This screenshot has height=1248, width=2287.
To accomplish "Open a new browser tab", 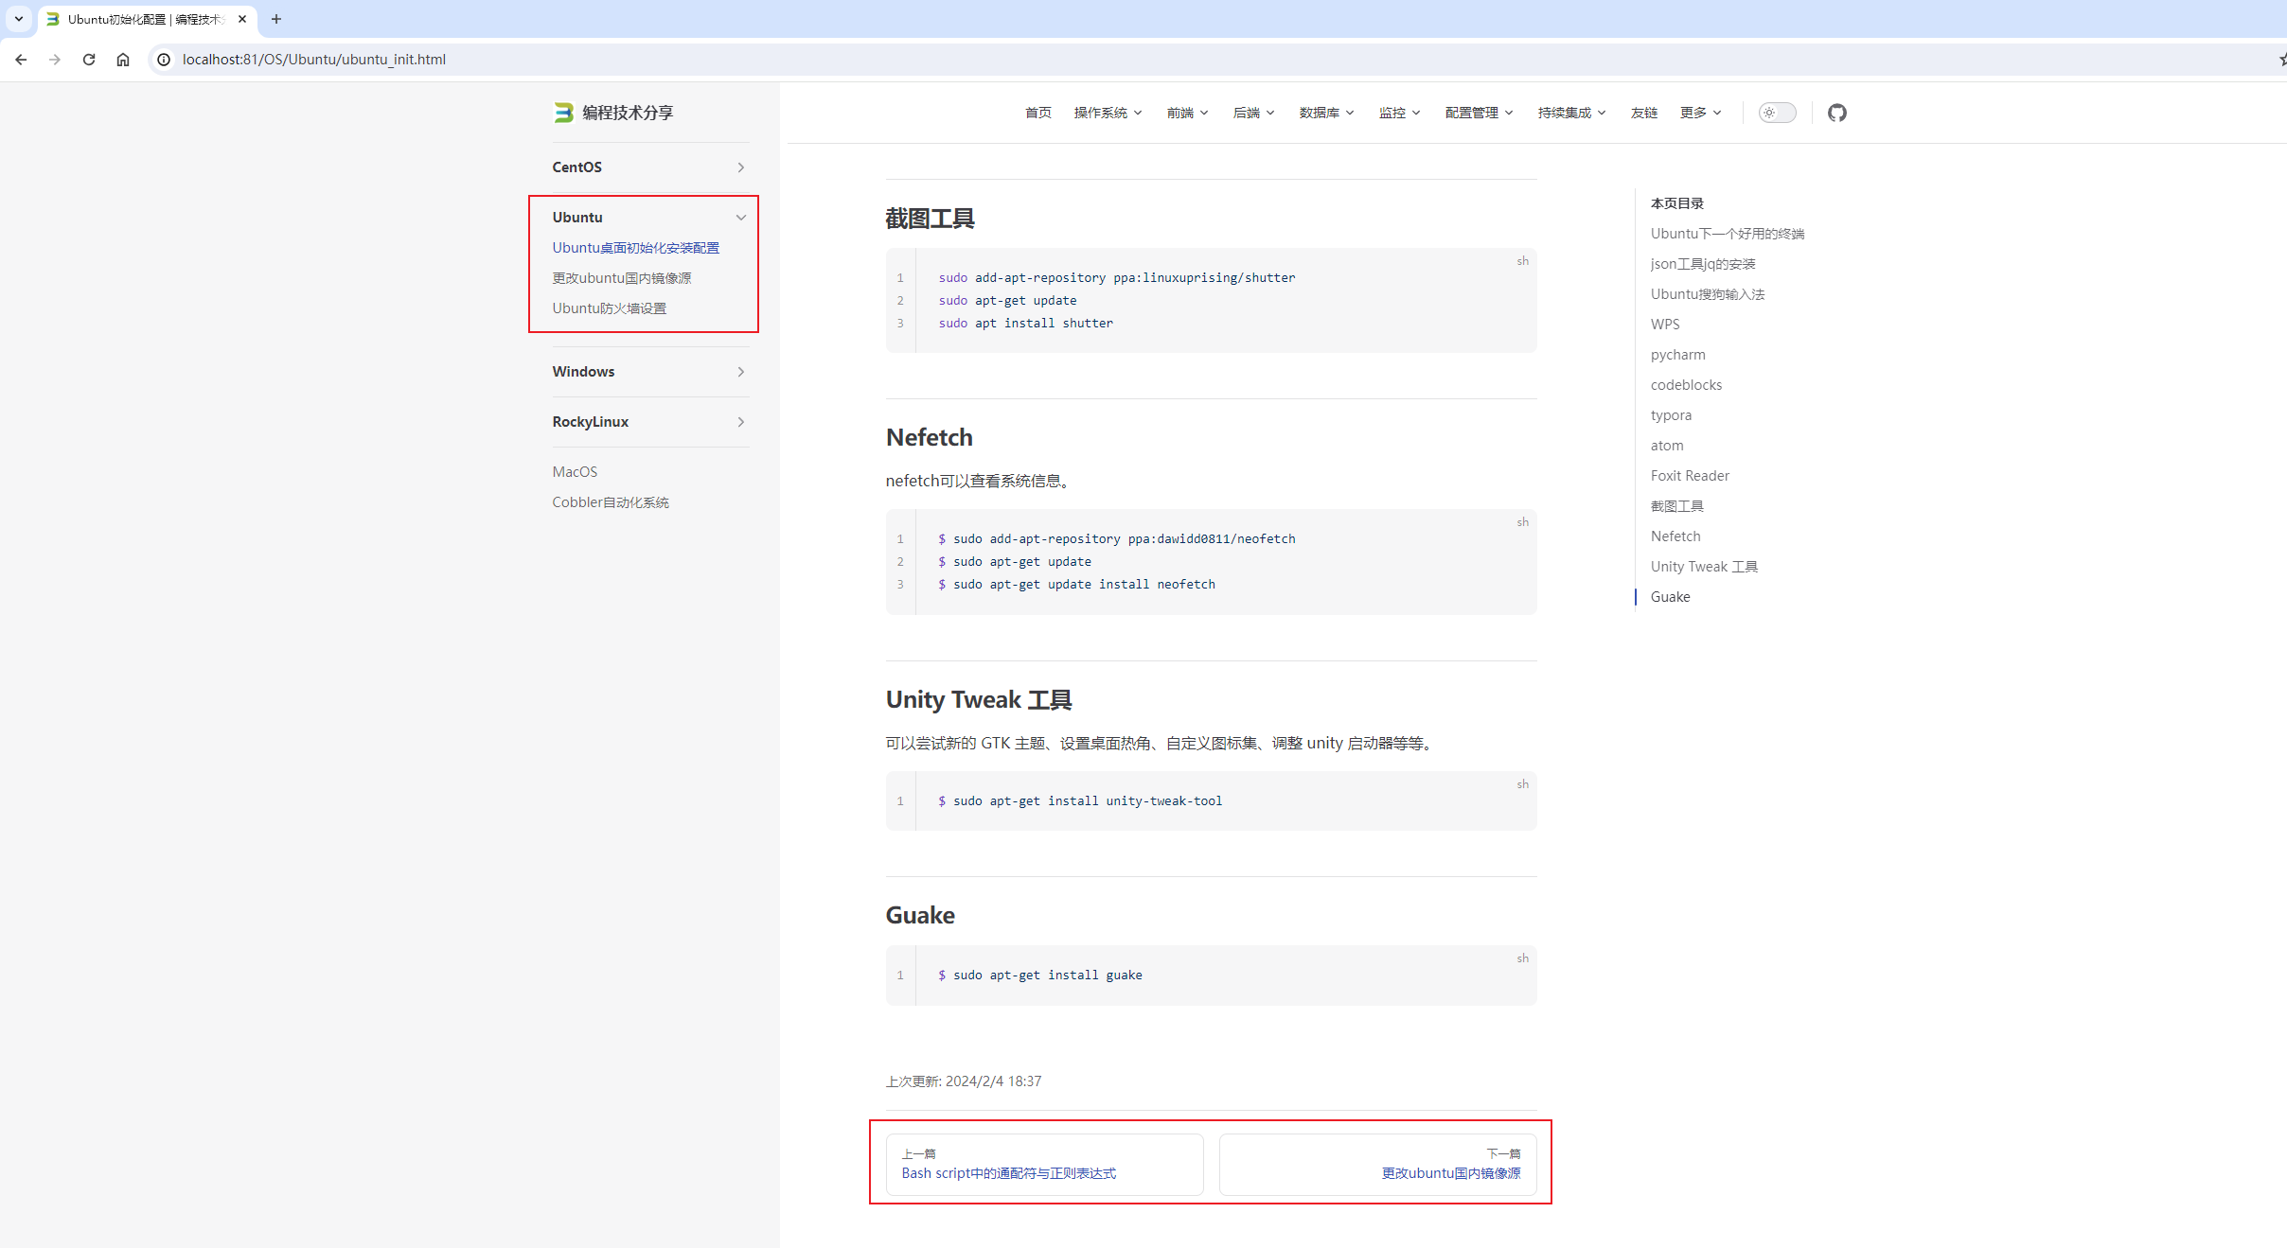I will (276, 19).
